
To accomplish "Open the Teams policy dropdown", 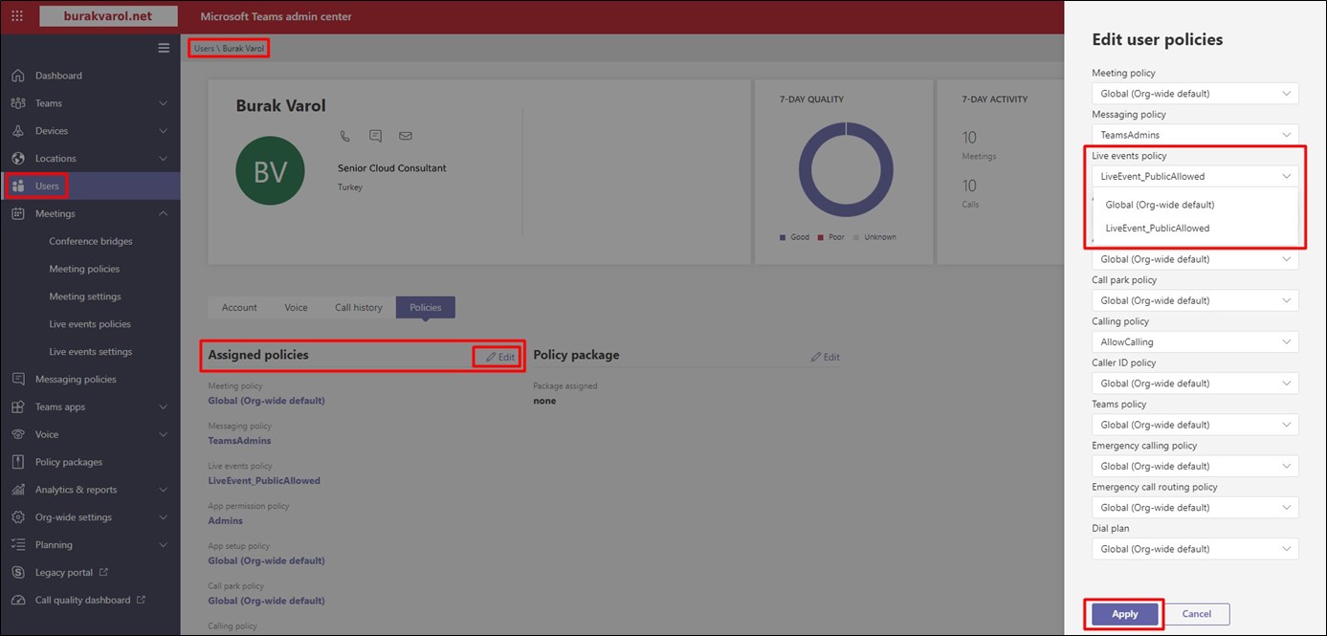I will point(1195,425).
